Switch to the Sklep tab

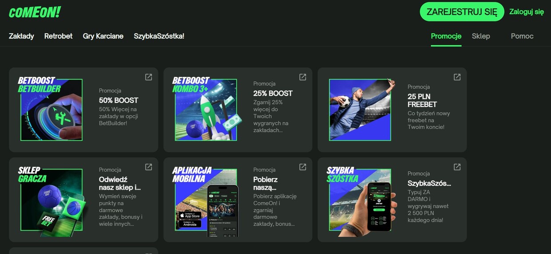tap(481, 36)
